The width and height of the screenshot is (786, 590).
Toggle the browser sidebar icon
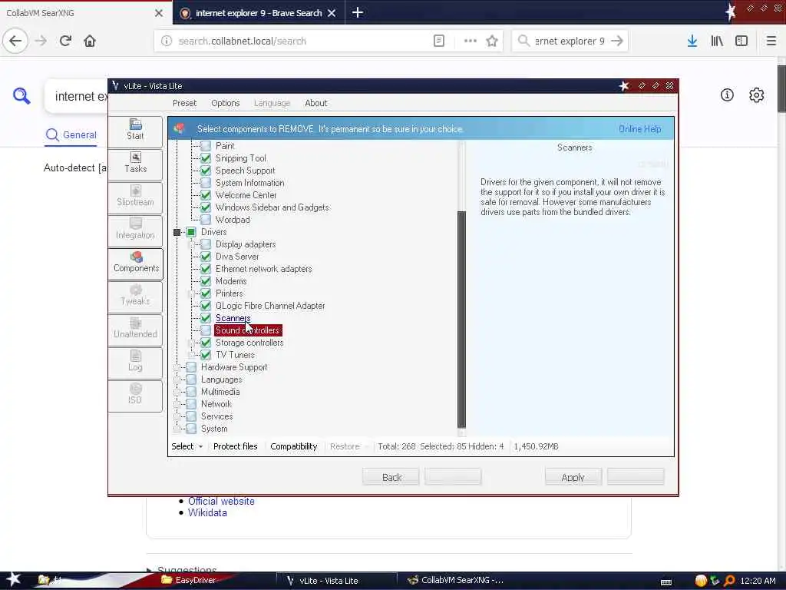coord(741,41)
